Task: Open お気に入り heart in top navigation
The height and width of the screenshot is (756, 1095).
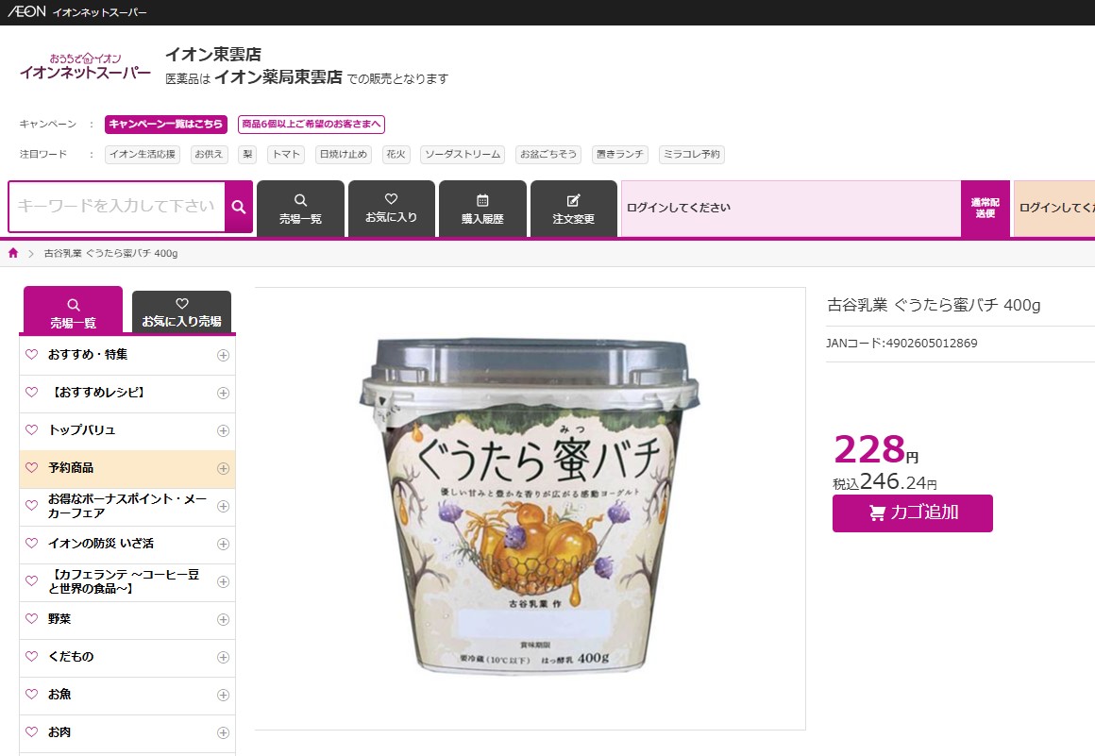Action: click(x=391, y=209)
